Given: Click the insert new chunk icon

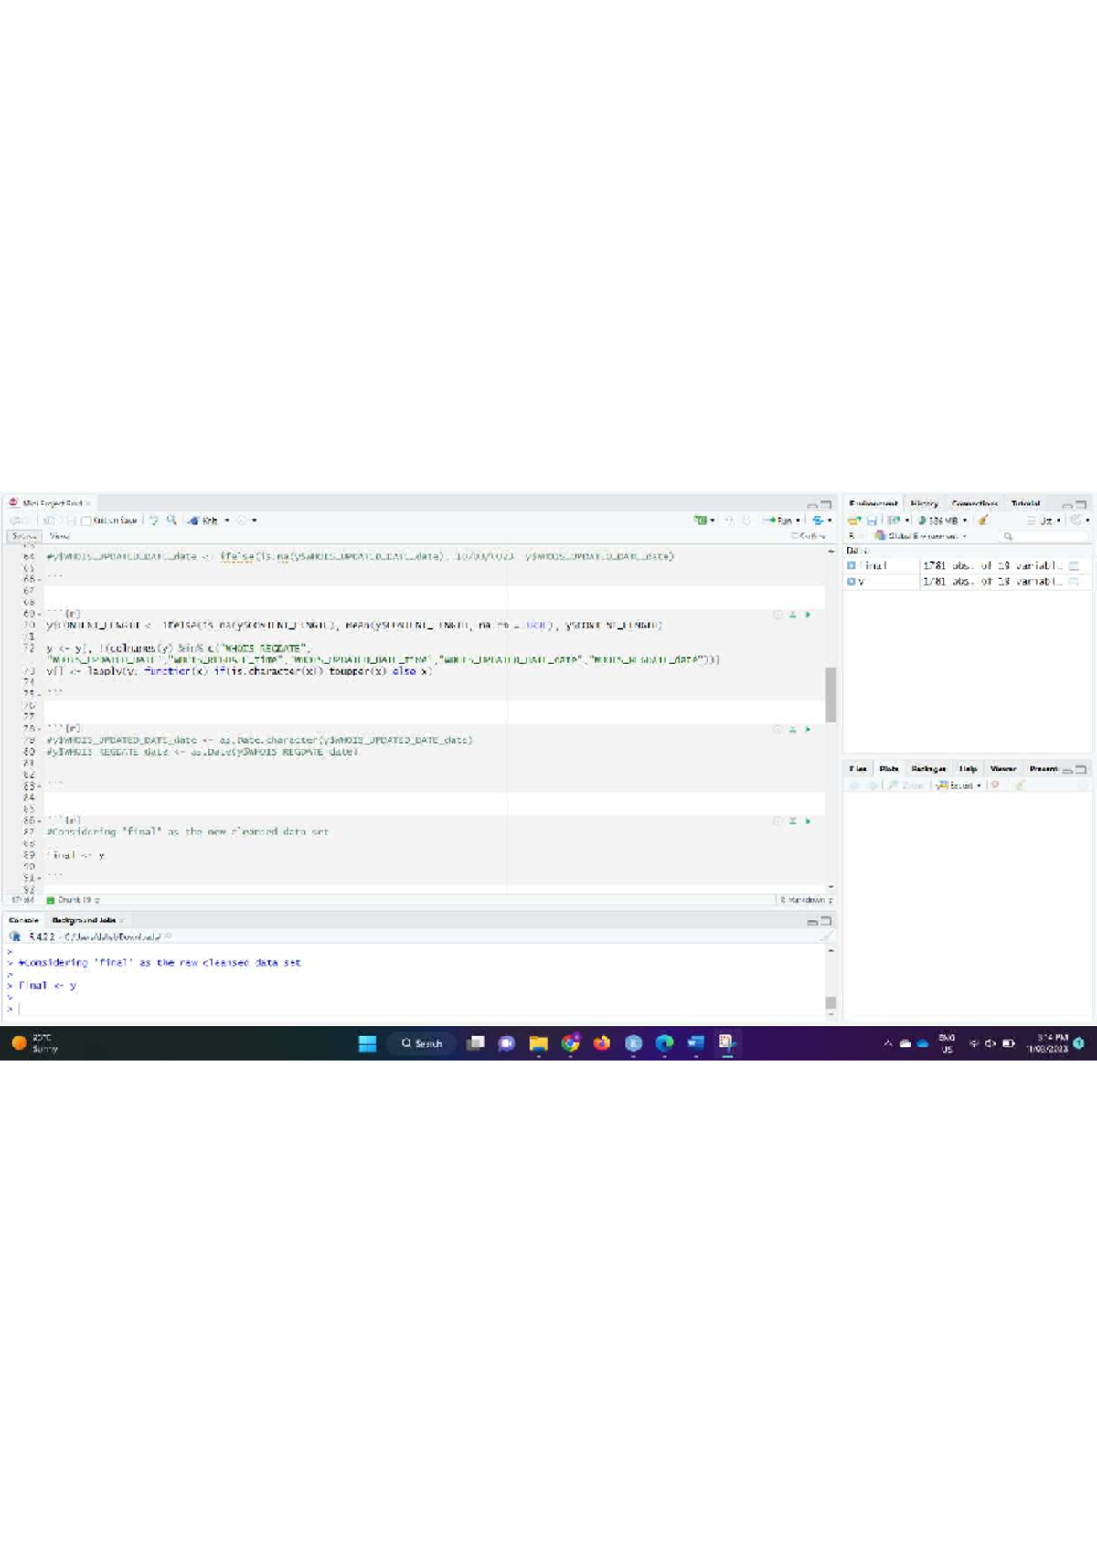Looking at the screenshot, I should (700, 520).
